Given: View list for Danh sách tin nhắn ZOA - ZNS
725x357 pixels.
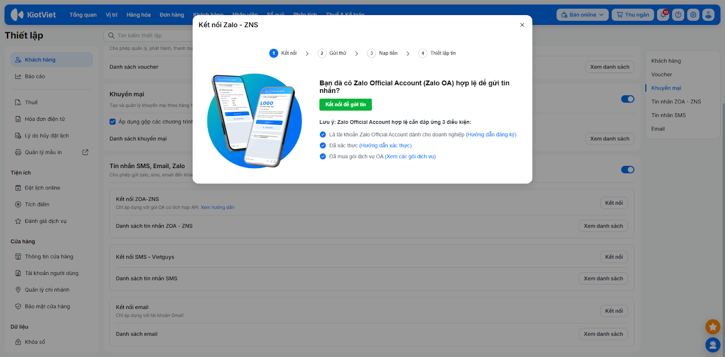Looking at the screenshot, I should (x=603, y=226).
